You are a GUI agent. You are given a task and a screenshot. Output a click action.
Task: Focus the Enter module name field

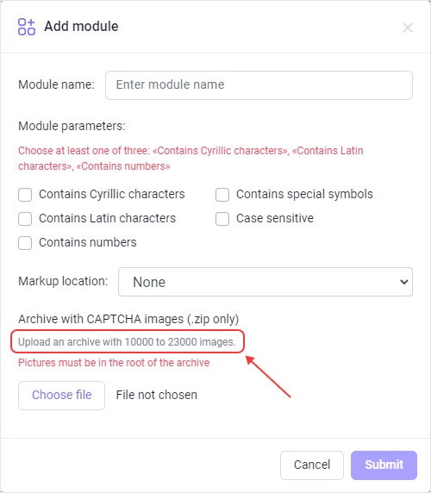[x=259, y=85]
